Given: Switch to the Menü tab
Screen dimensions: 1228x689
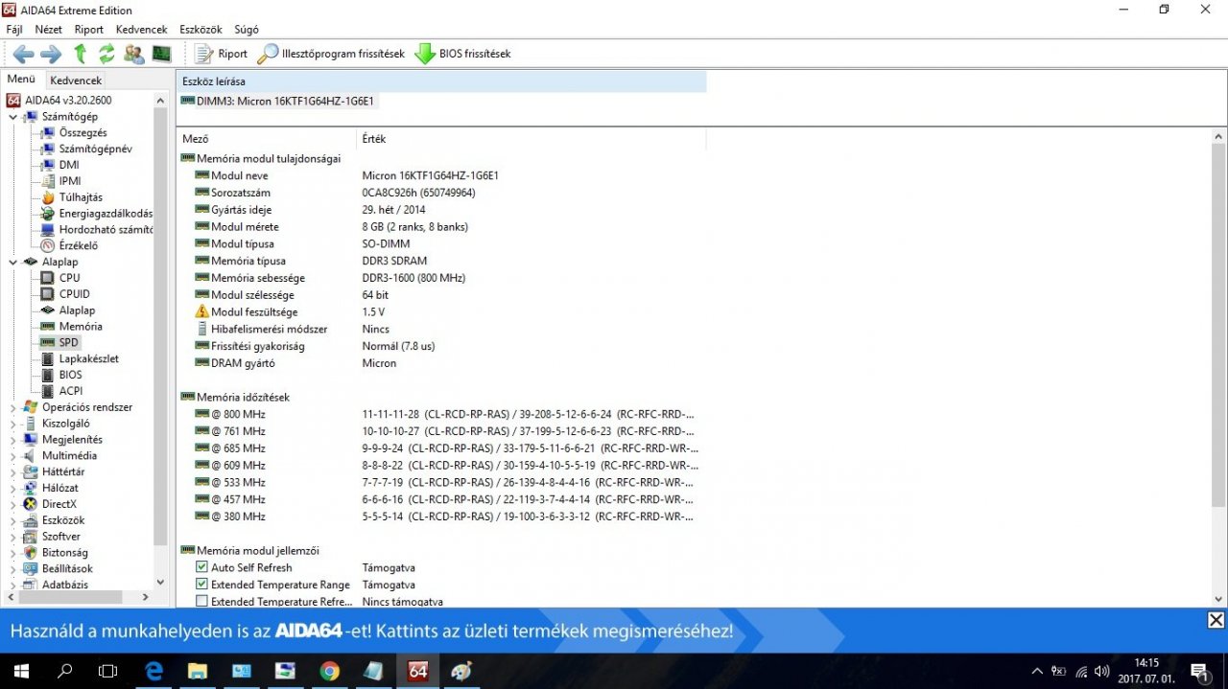Looking at the screenshot, I should [x=21, y=80].
